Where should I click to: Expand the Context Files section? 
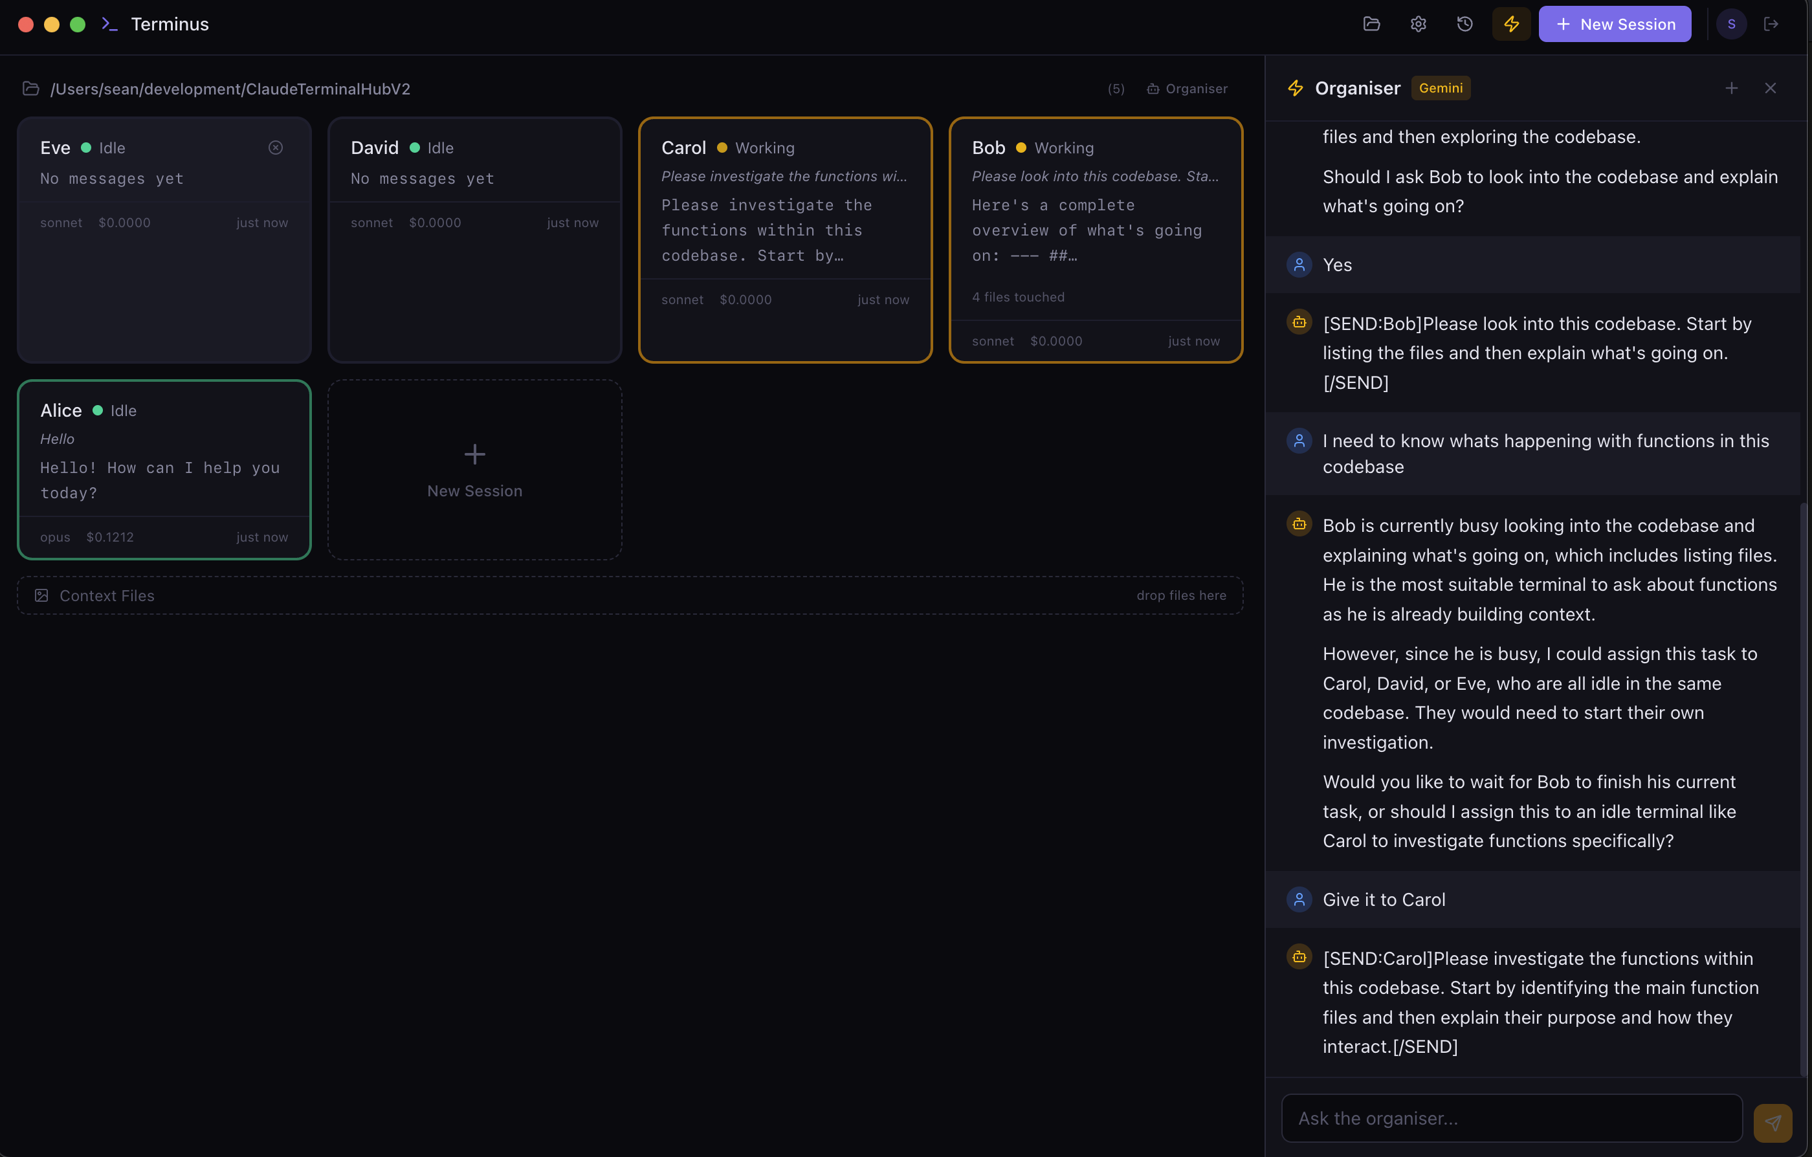(x=106, y=595)
